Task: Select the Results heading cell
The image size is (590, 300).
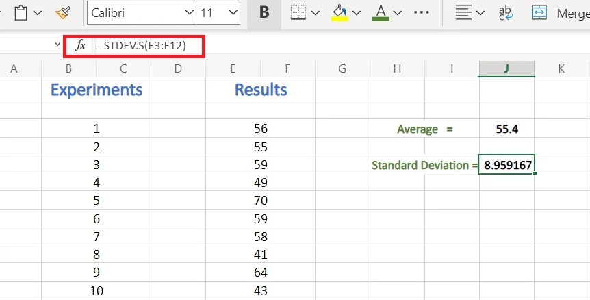Action: tap(260, 89)
